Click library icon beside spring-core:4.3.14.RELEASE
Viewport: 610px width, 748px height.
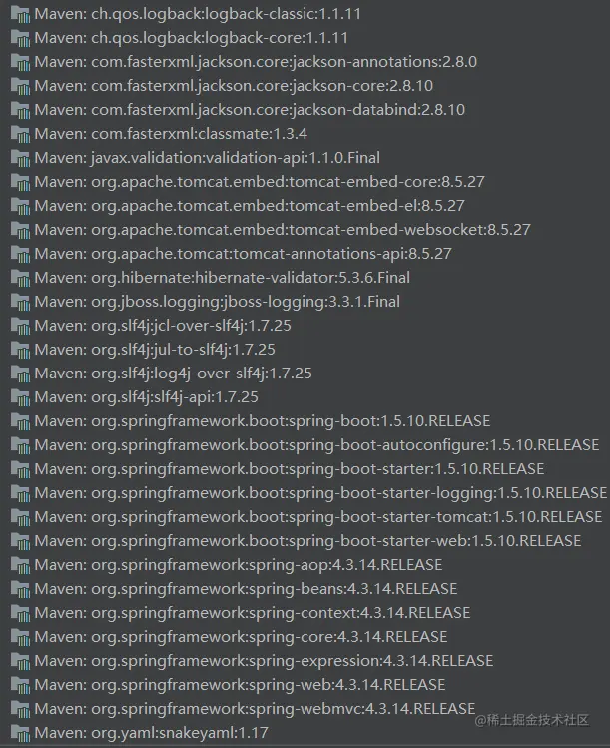point(20,637)
